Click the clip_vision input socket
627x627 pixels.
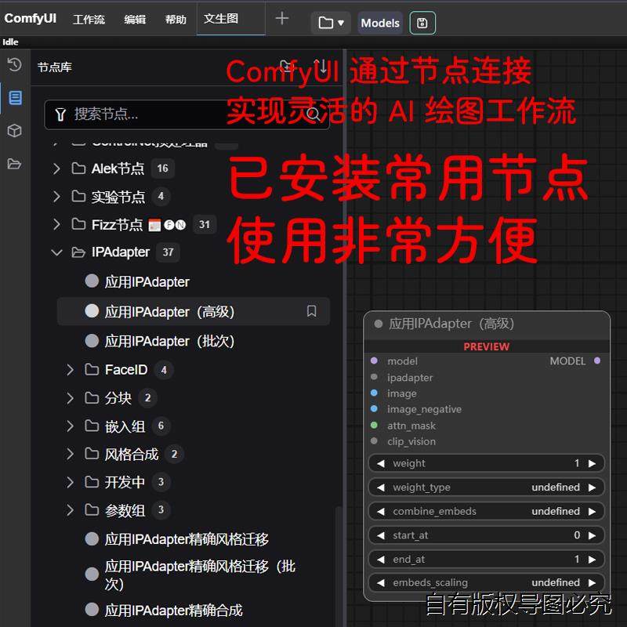tap(374, 440)
